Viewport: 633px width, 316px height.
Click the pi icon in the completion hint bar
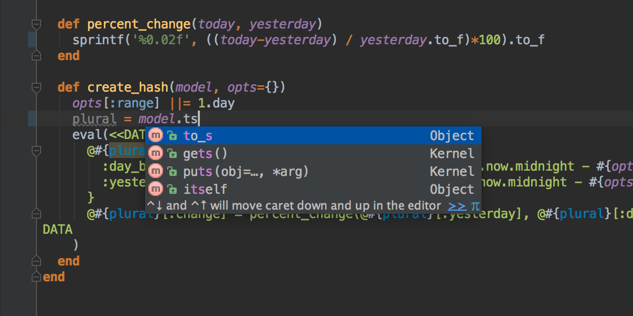(475, 205)
